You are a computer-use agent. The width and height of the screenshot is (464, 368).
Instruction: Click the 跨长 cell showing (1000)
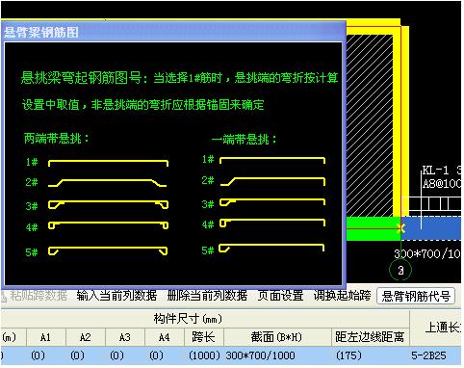click(204, 355)
